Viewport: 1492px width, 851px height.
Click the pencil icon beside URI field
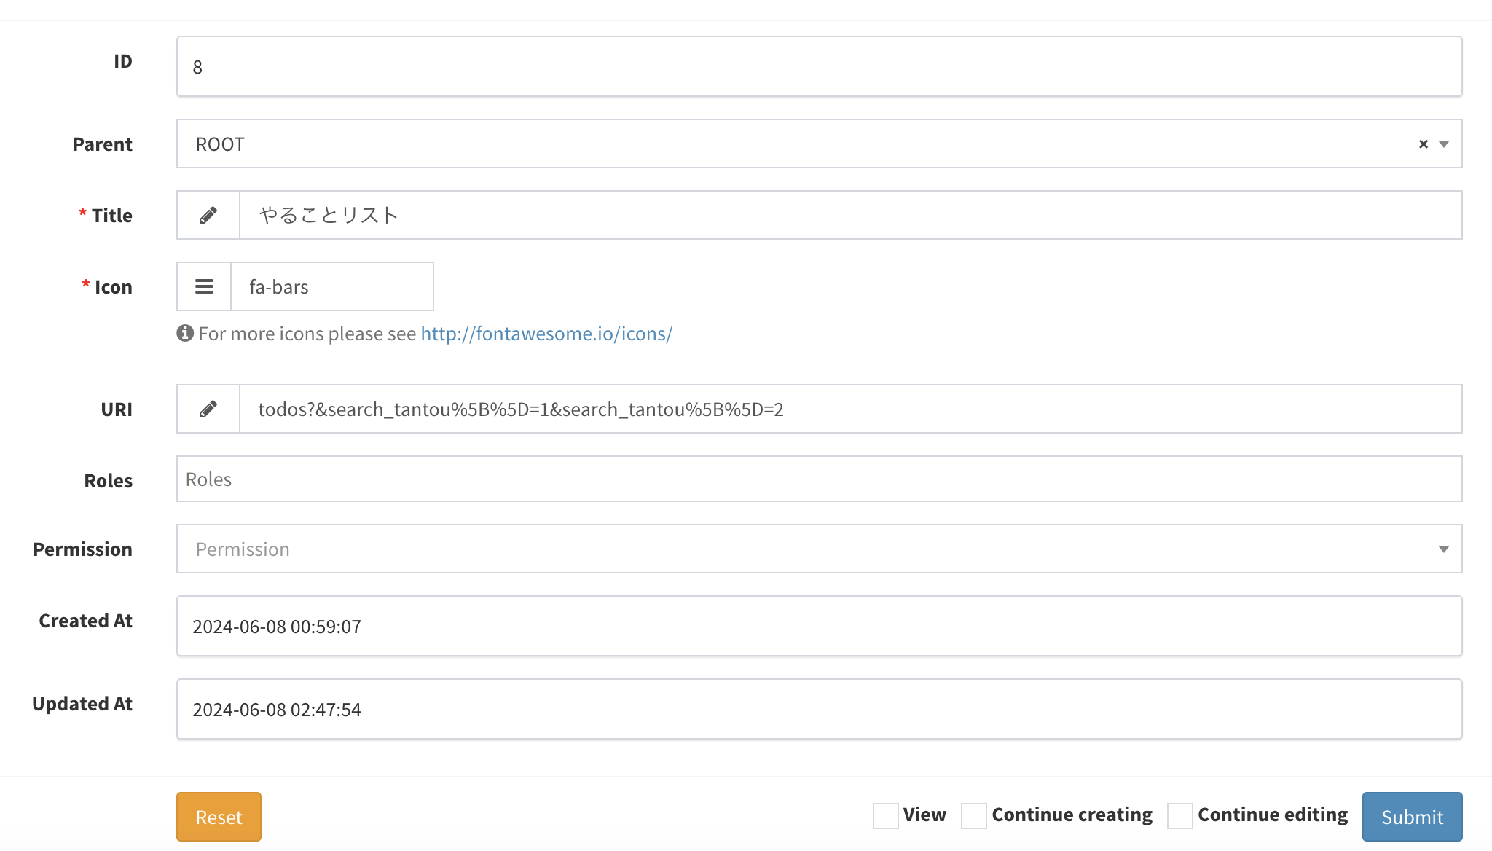pyautogui.click(x=208, y=409)
